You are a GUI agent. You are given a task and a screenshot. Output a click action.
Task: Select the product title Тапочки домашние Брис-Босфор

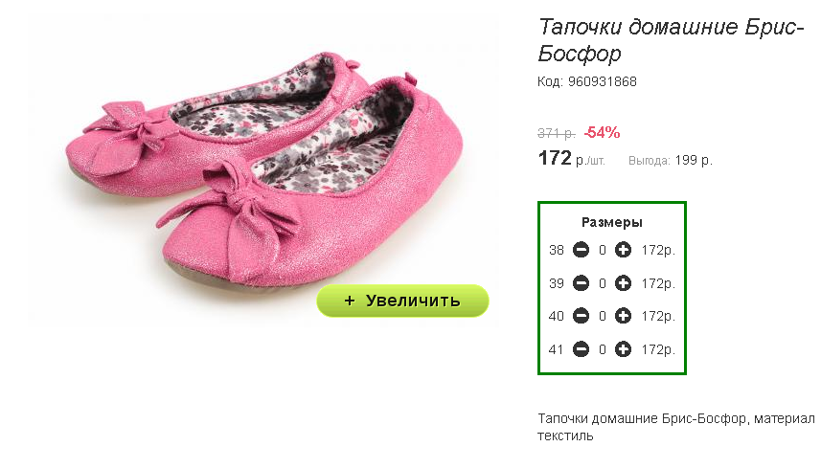(671, 40)
